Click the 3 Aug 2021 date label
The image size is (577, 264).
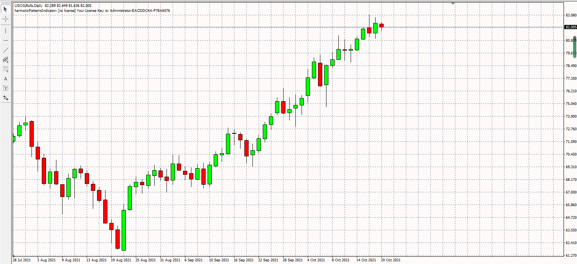pyautogui.click(x=46, y=260)
